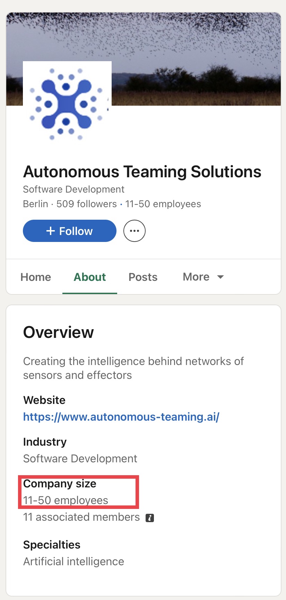Click the Autonomous Teaming Solutions company name heading
Screen dimensions: 286x600
[142, 172]
